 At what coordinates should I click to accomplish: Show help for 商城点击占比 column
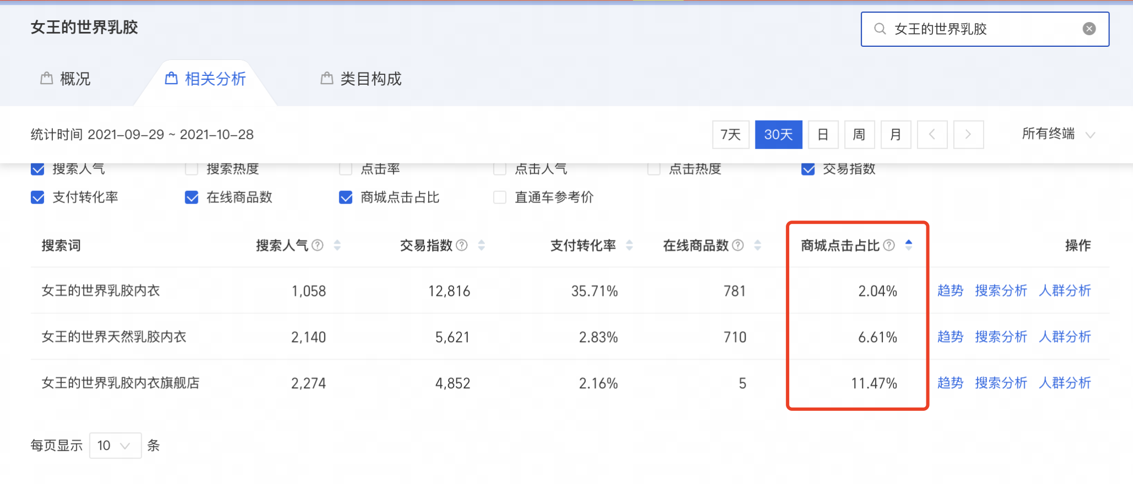(x=889, y=245)
